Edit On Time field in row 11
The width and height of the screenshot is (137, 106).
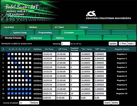coord(49,98)
